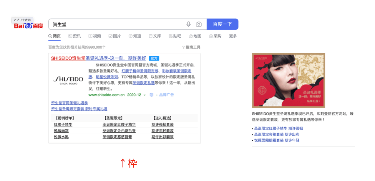
Task: Click 【圣诞限定】 column header
Action: click(x=113, y=118)
